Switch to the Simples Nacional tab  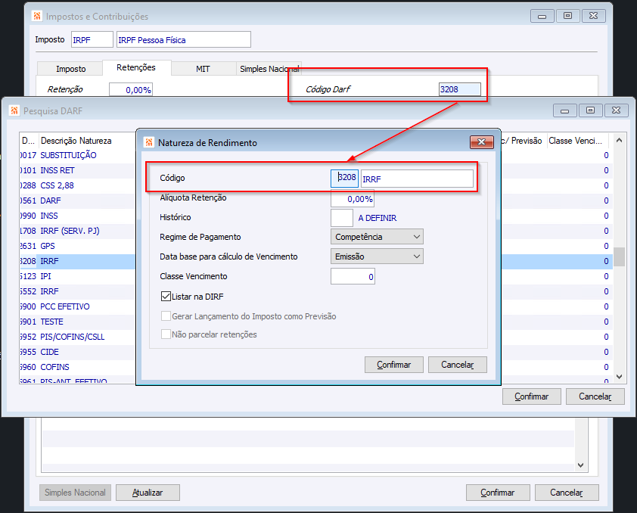coord(269,69)
